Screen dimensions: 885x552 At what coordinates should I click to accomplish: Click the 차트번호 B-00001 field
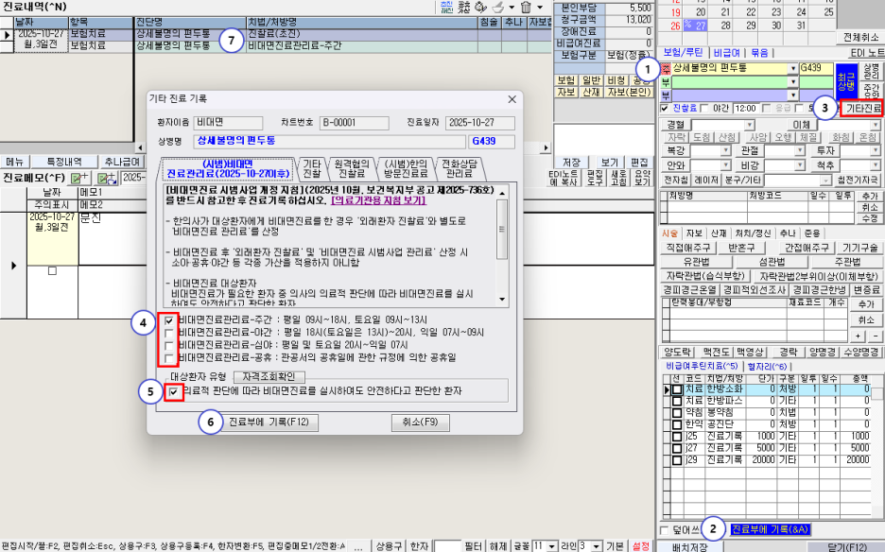click(354, 123)
